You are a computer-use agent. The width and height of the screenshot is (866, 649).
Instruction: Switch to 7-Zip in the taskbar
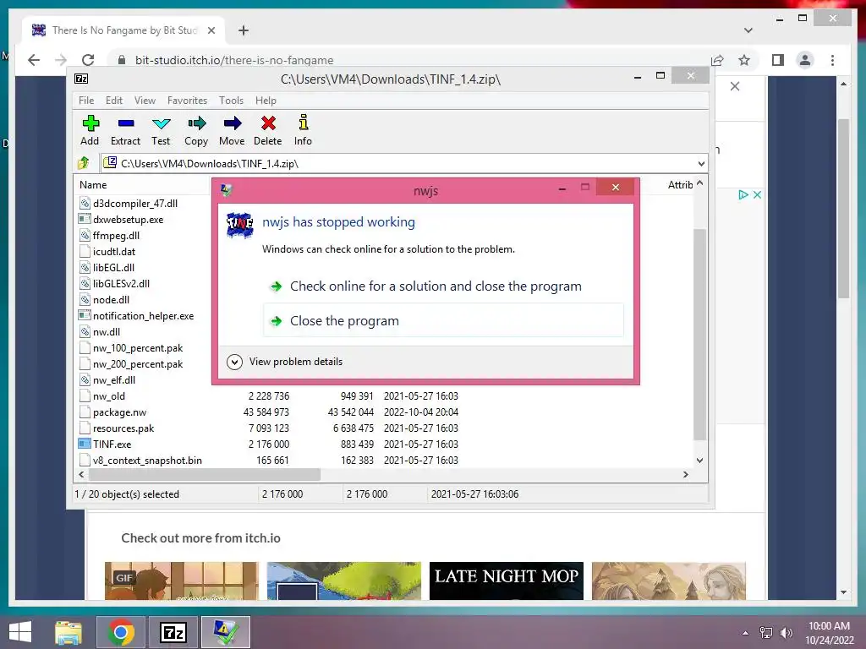(173, 632)
